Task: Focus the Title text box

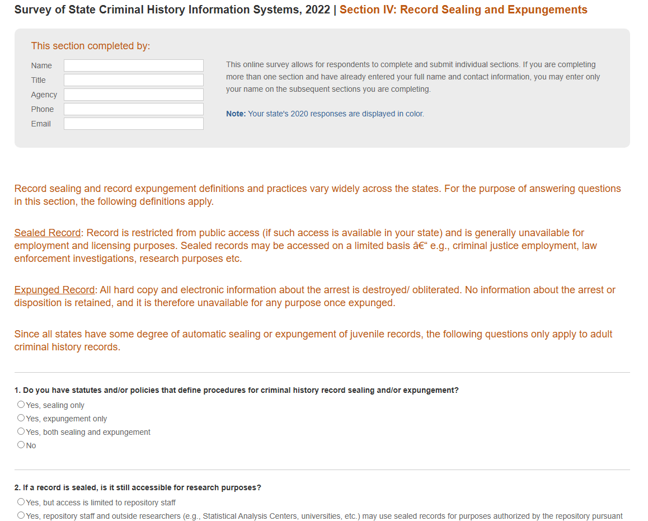Action: point(133,80)
